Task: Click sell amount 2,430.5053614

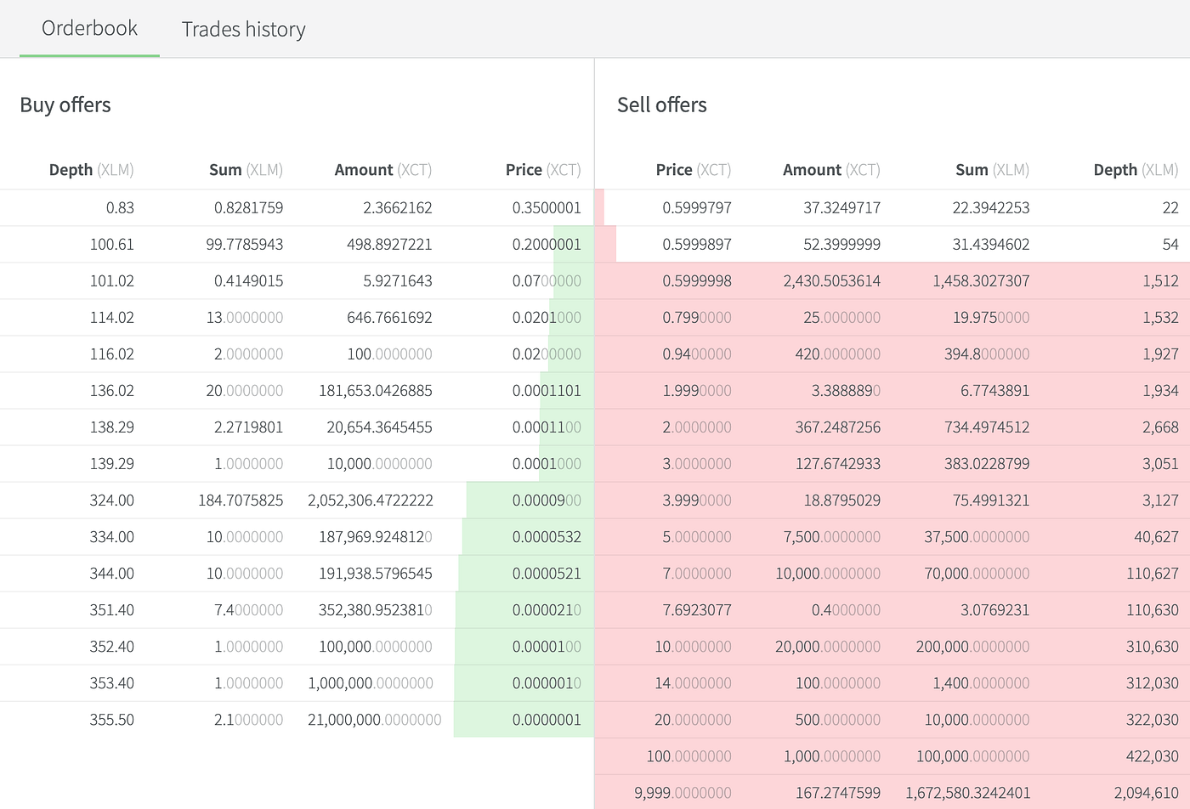Action: point(832,280)
